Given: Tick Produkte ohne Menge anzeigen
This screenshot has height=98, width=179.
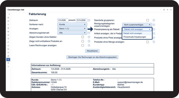Looking at the screenshot, I should [147, 42].
